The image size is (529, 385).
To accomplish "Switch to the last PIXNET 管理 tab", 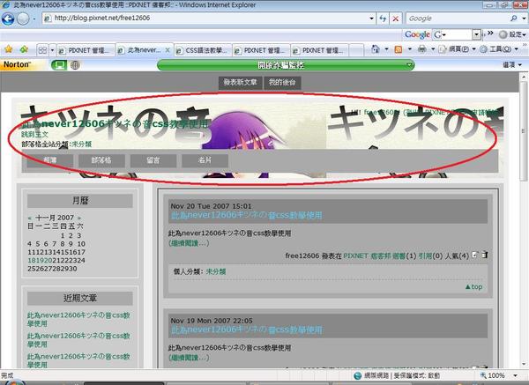I will pyautogui.click(x=320, y=50).
